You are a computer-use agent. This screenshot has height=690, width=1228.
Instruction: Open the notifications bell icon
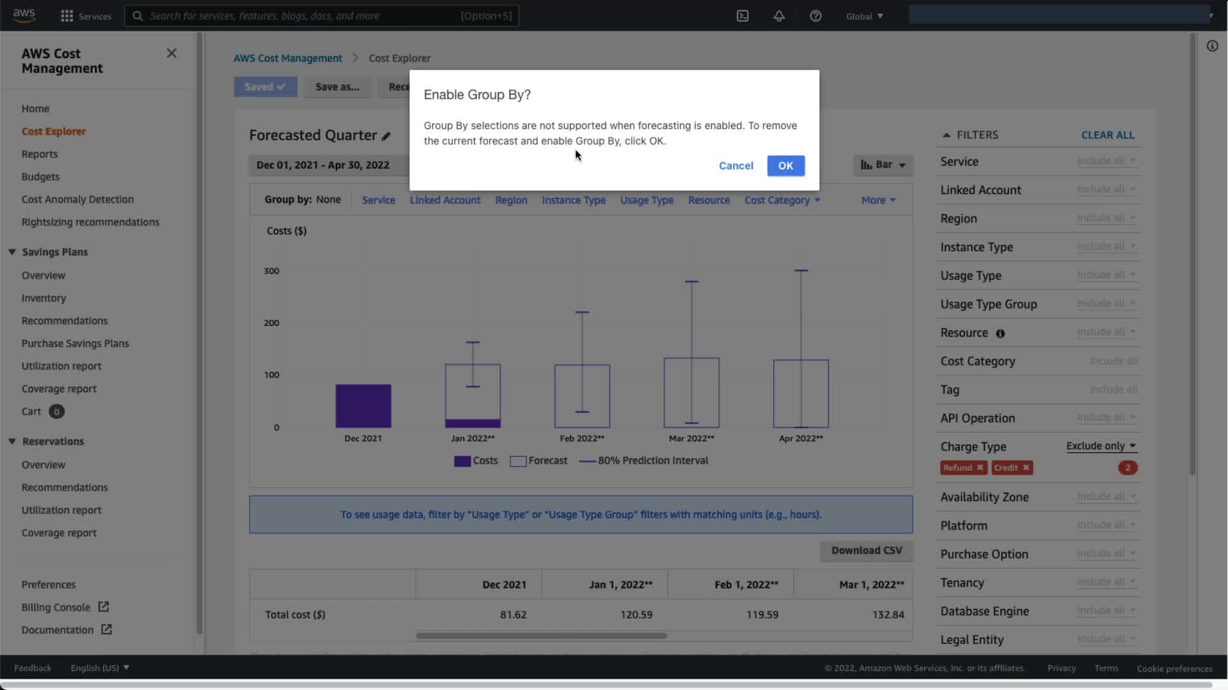(779, 16)
